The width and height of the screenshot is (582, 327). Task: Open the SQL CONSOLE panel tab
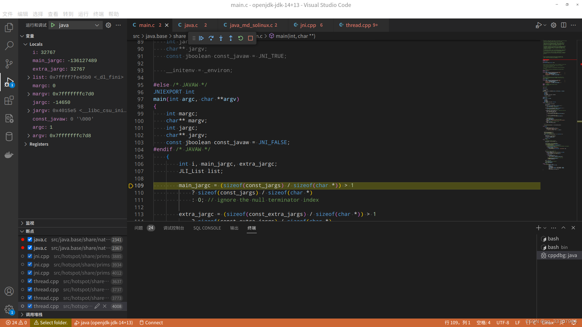[207, 228]
